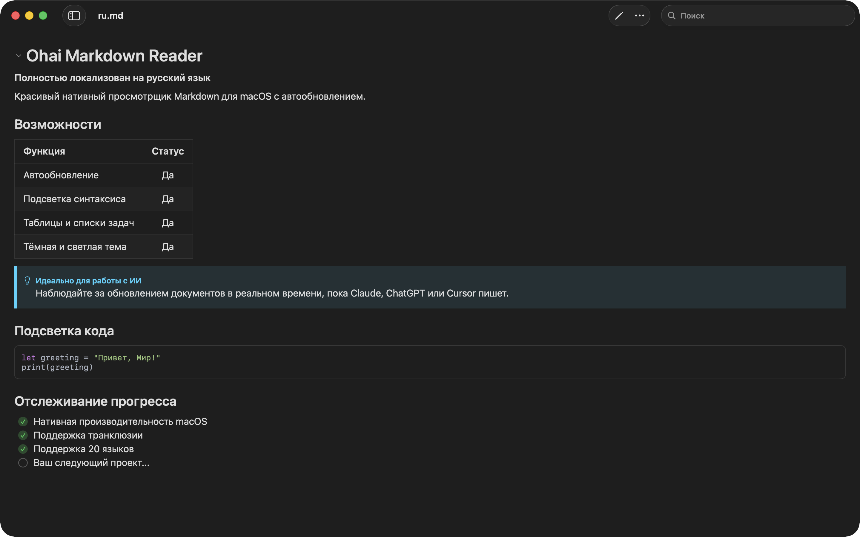
Task: Click the 'Идеально для работы с ИИ' callout title
Action: coord(88,280)
